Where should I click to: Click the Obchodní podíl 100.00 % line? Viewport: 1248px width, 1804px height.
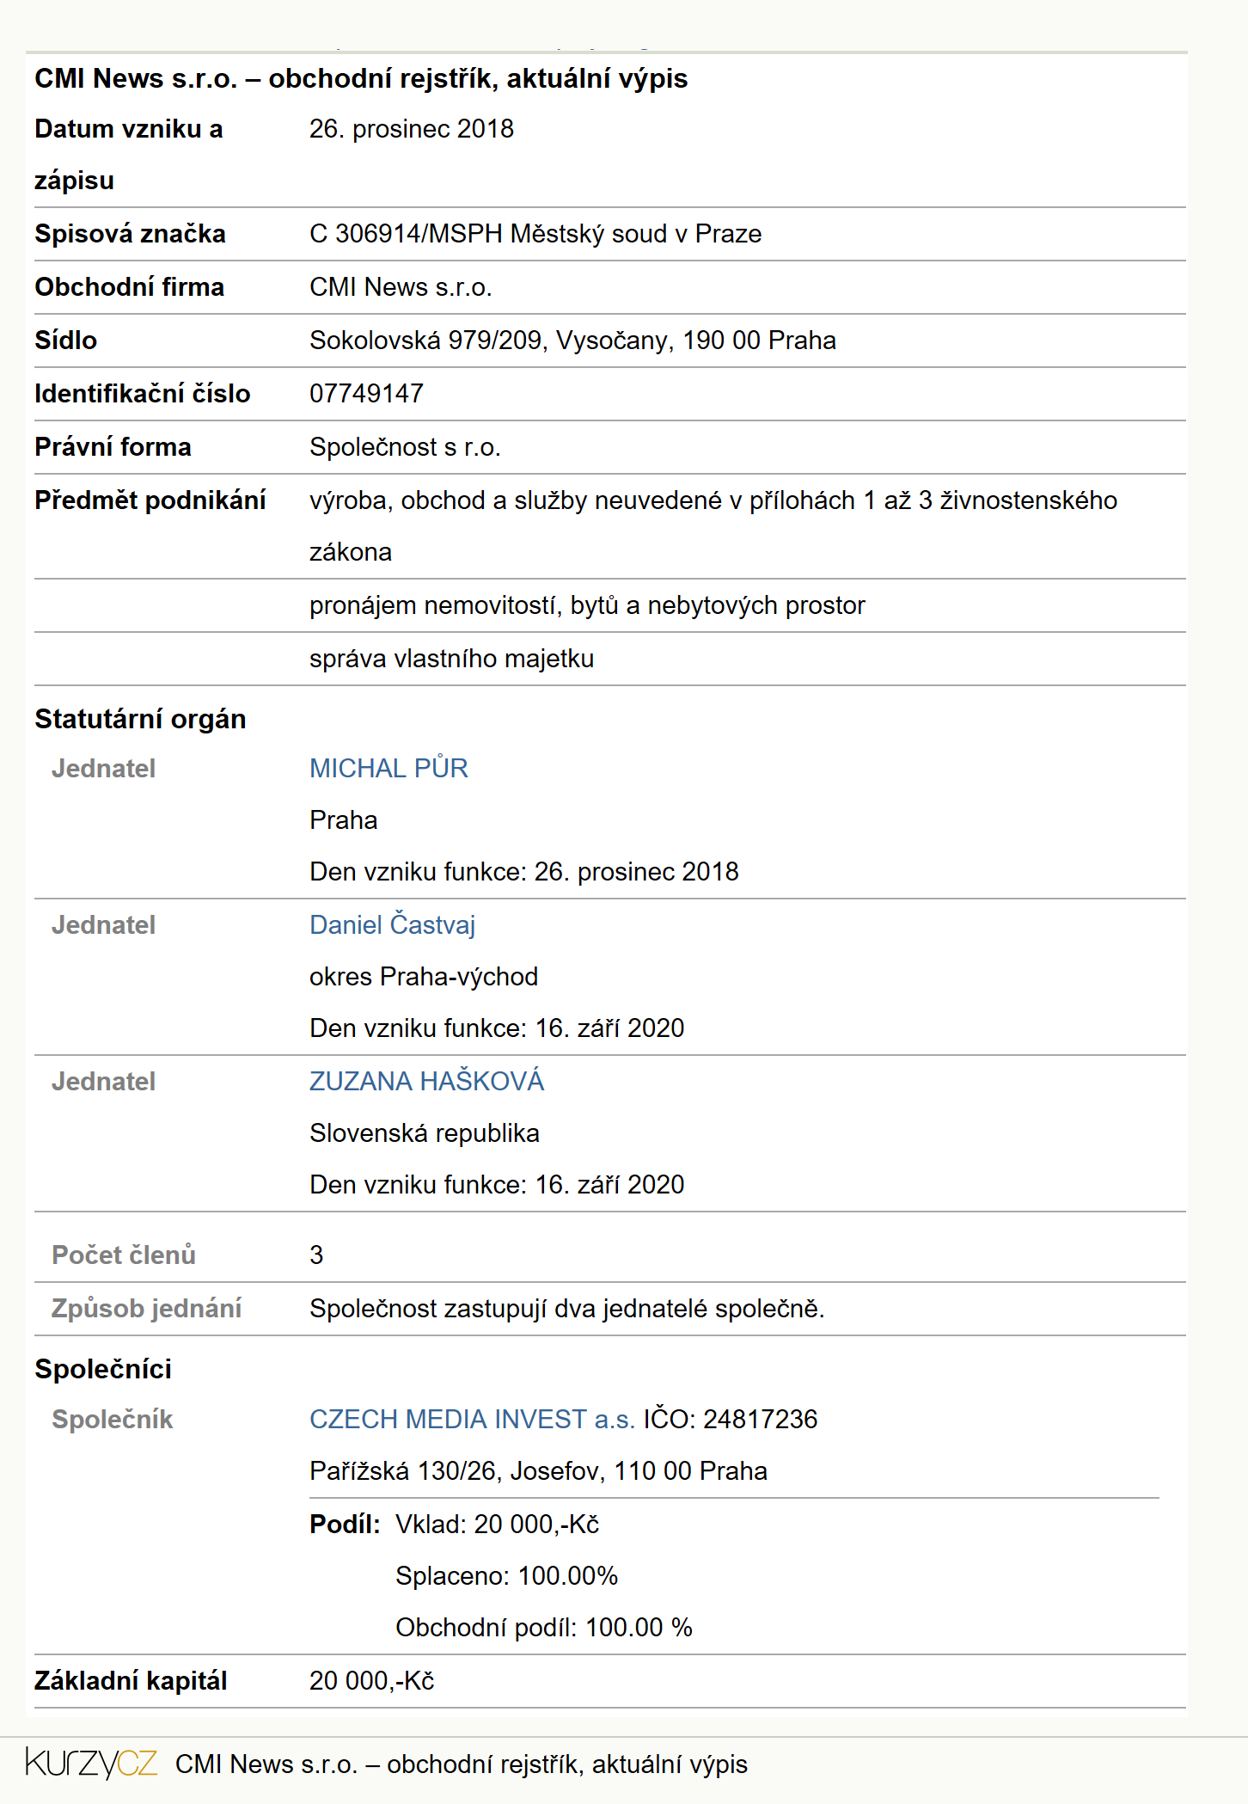[544, 1627]
